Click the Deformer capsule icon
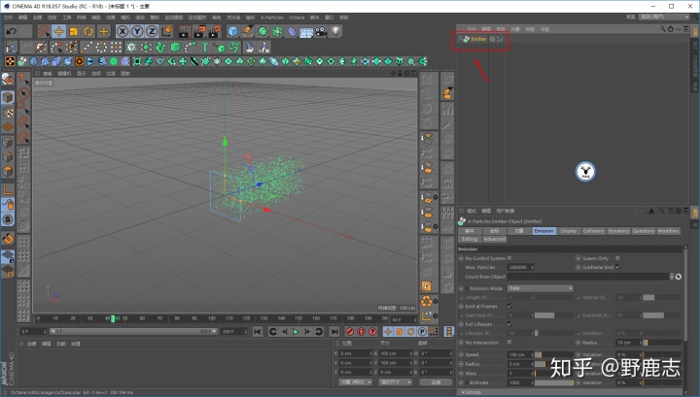Image resolution: width=700 pixels, height=397 pixels. tap(292, 31)
